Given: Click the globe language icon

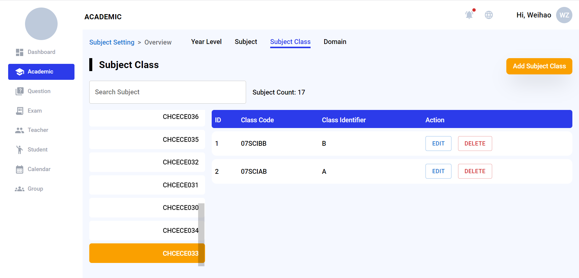Looking at the screenshot, I should tap(489, 15).
